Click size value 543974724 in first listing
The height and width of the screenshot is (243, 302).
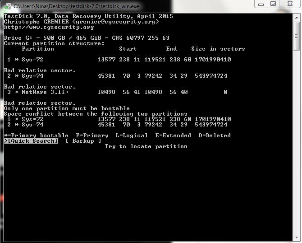pos(211,76)
